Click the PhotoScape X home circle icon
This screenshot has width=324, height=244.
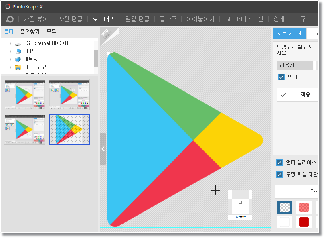click(x=10, y=19)
